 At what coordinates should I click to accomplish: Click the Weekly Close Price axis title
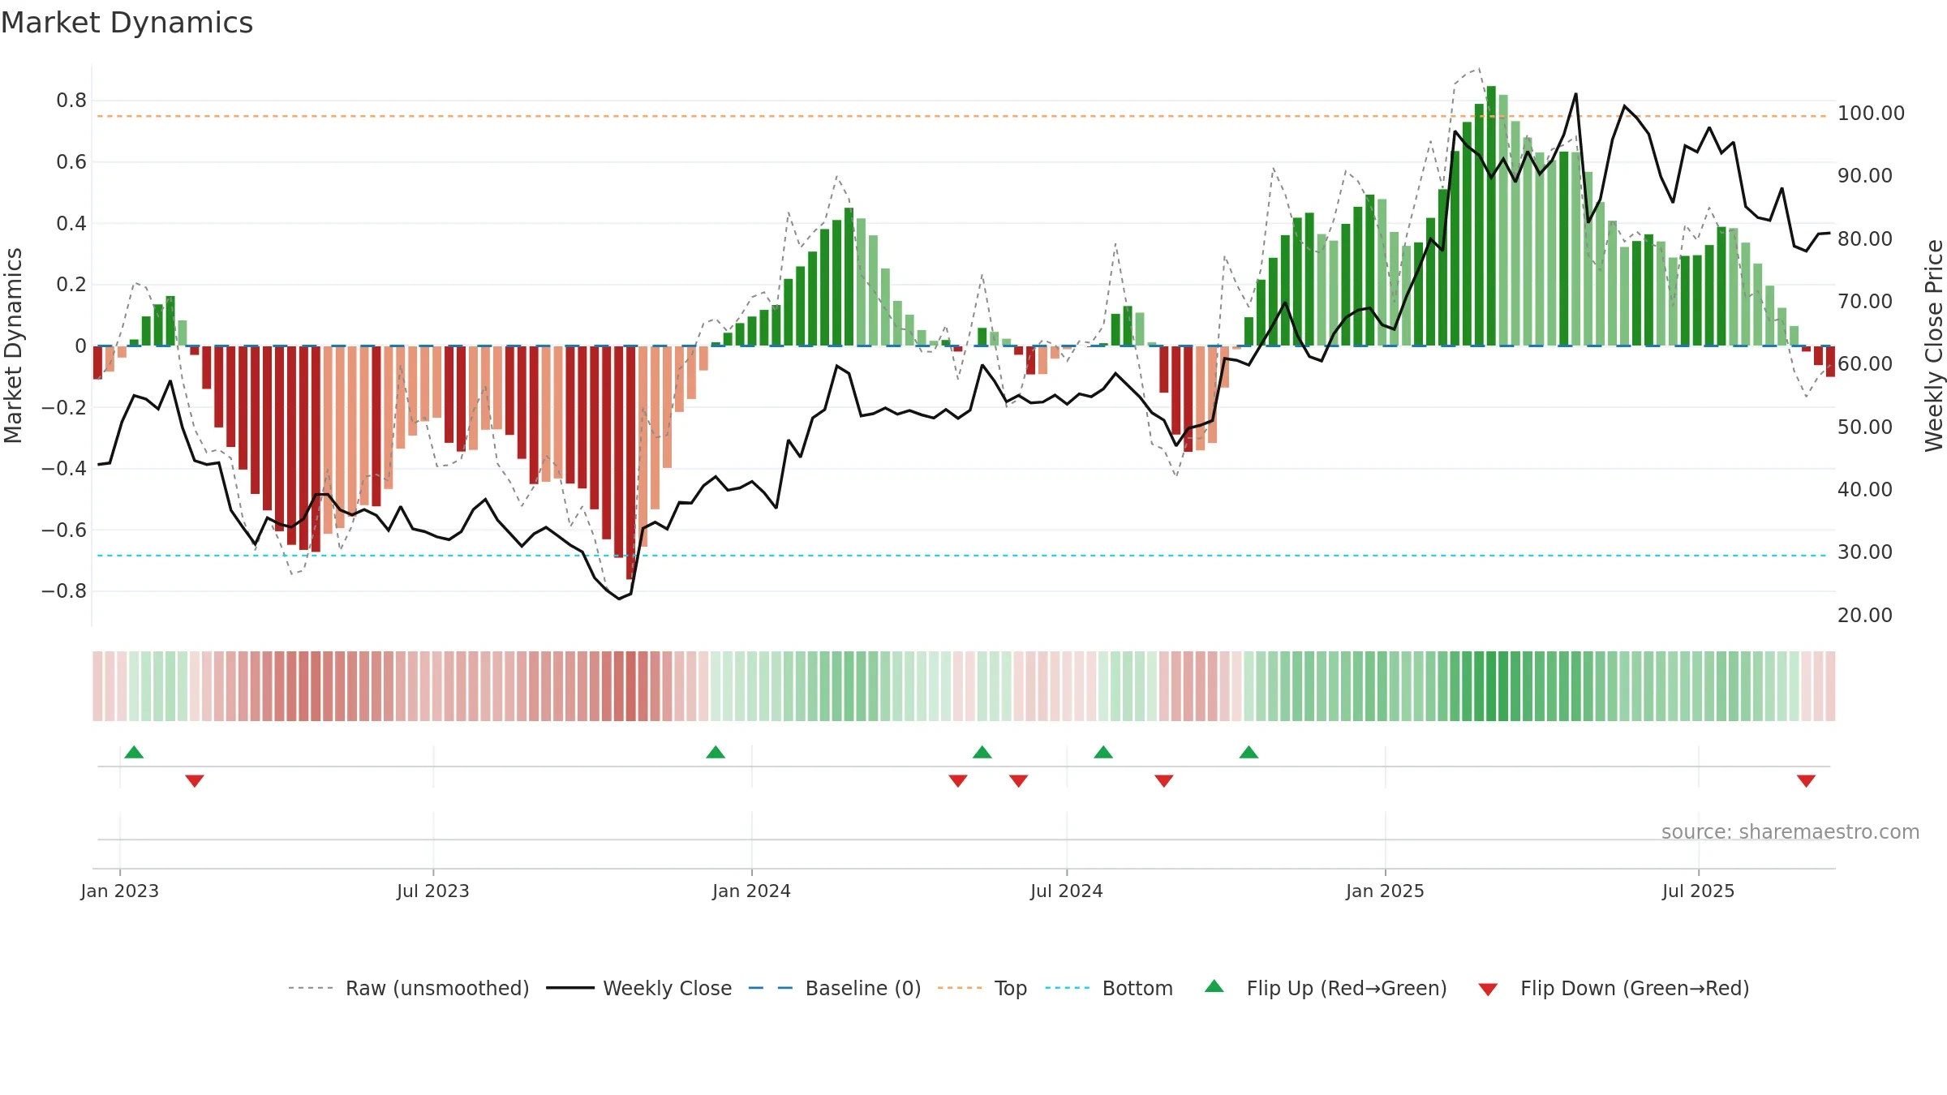pyautogui.click(x=1934, y=346)
